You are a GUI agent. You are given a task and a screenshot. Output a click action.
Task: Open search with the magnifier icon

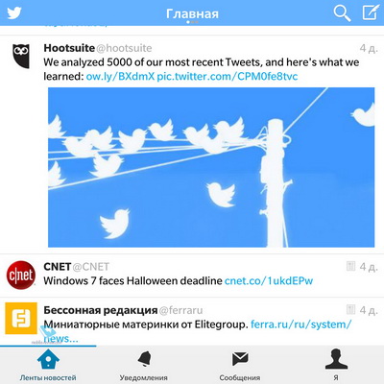[342, 13]
